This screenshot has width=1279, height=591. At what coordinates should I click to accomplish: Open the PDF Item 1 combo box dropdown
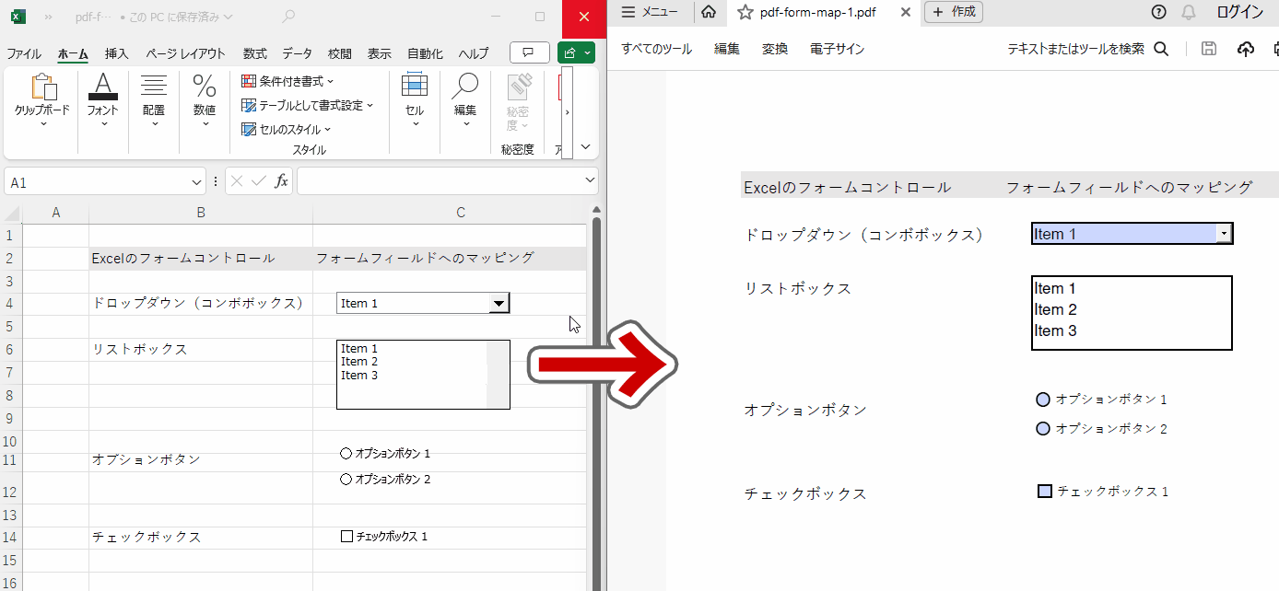click(x=1224, y=234)
